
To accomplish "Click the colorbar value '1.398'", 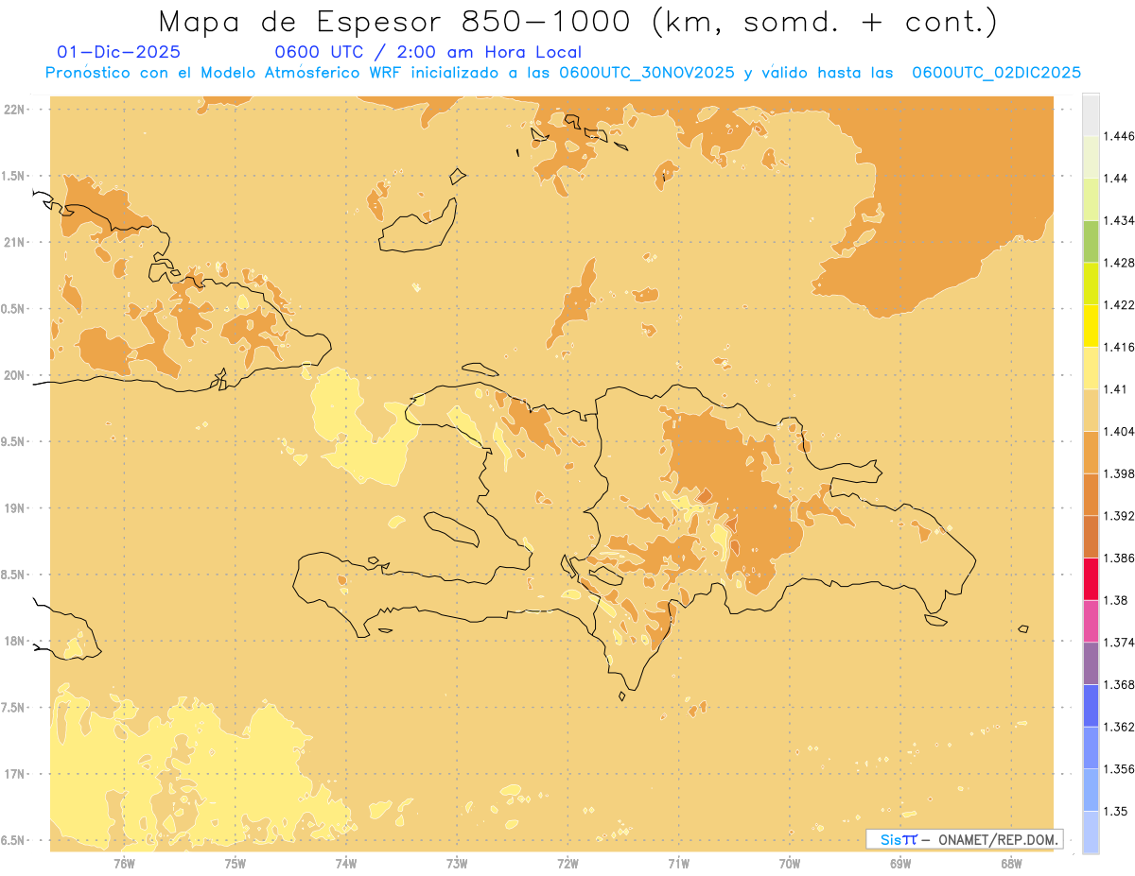I will (1119, 473).
